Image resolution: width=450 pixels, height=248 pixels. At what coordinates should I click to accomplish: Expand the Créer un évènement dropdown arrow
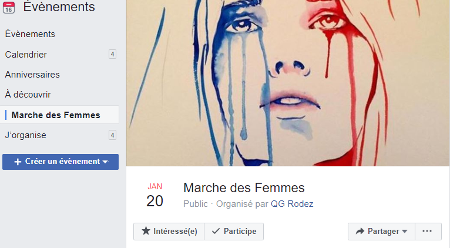(x=105, y=162)
